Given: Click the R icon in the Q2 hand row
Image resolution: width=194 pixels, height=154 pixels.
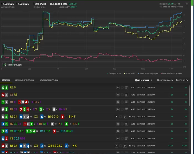Looking at the screenshot, I should pyautogui.click(x=118, y=138).
